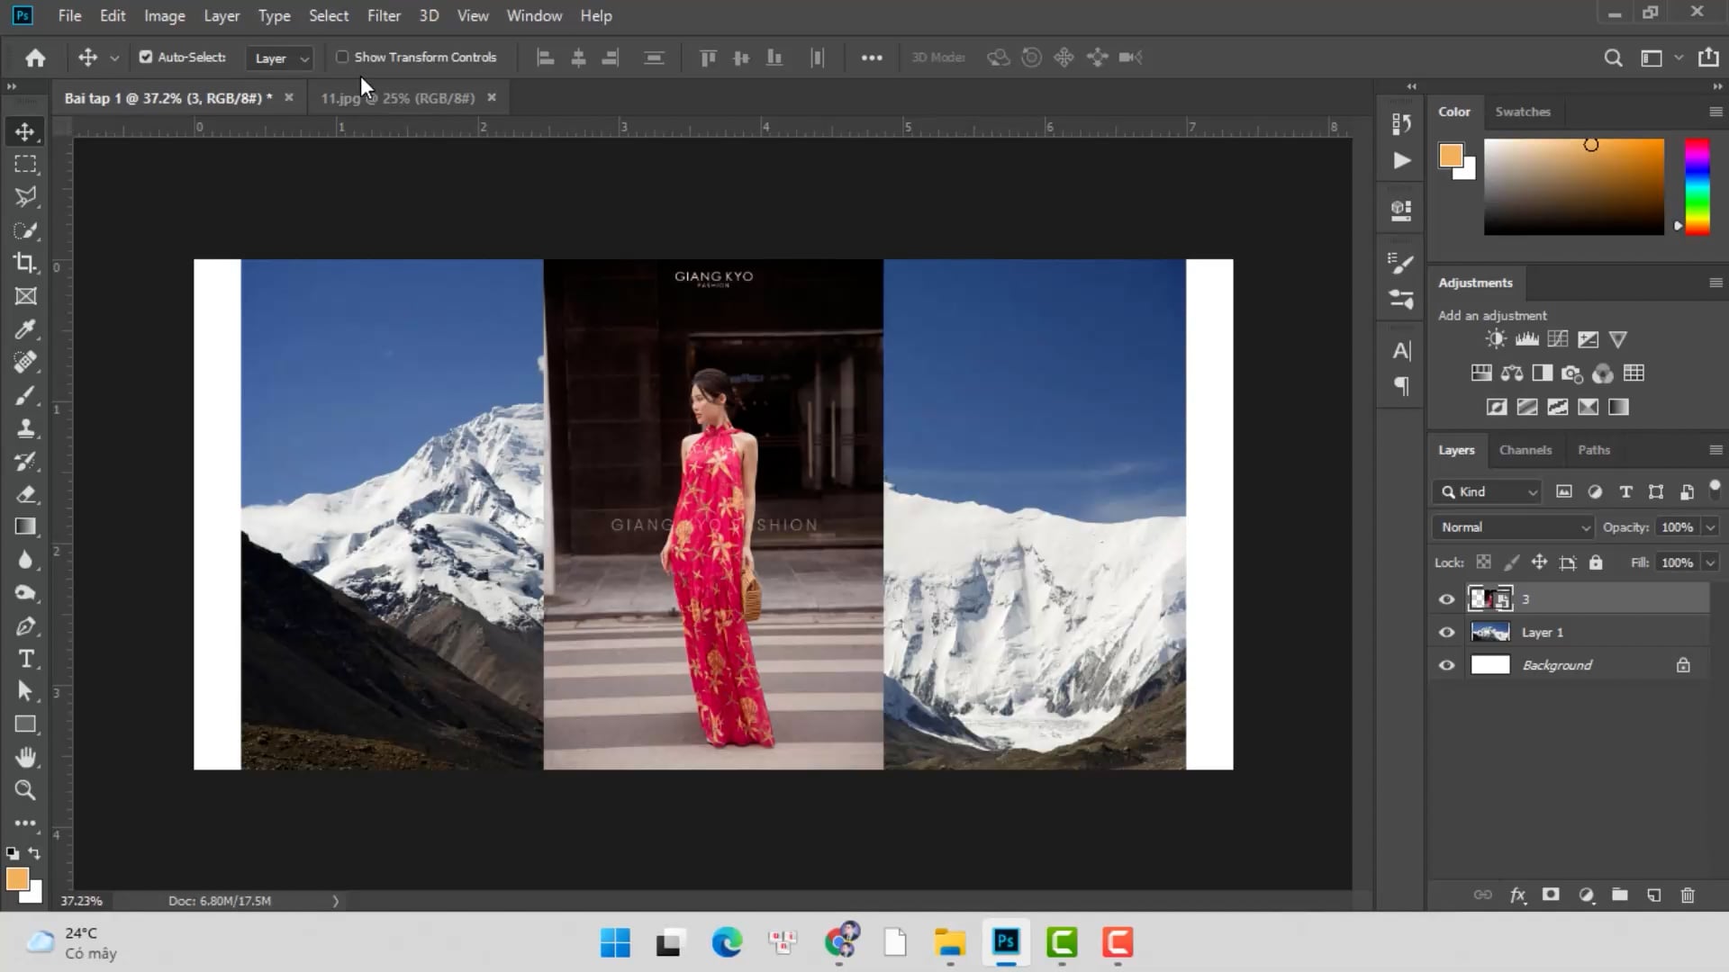Expand the Opacity value dropdown
This screenshot has height=972, width=1729.
(1710, 527)
